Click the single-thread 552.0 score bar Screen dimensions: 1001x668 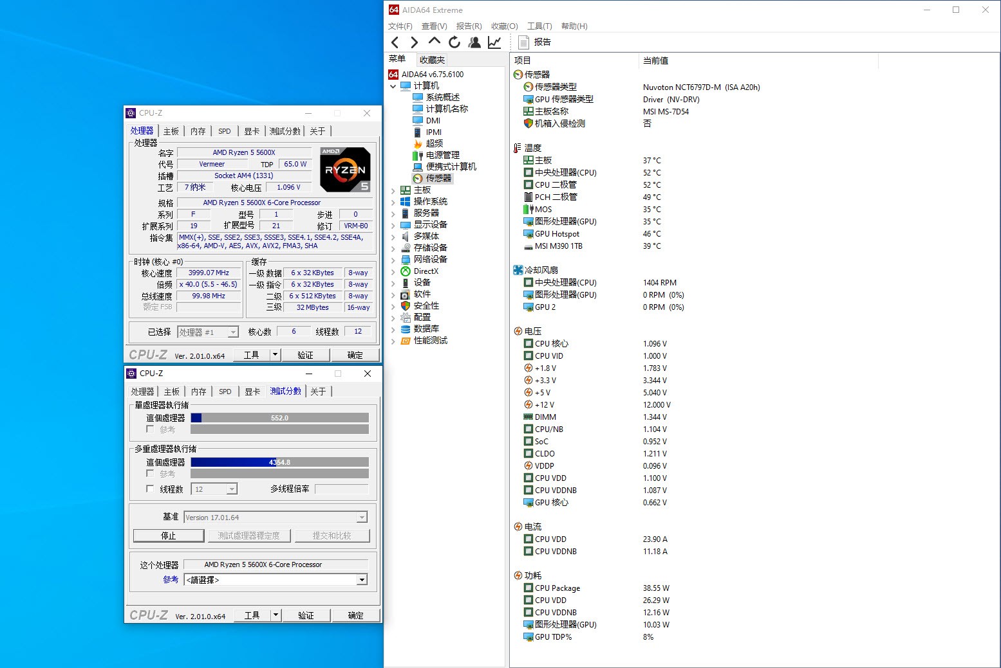279,418
